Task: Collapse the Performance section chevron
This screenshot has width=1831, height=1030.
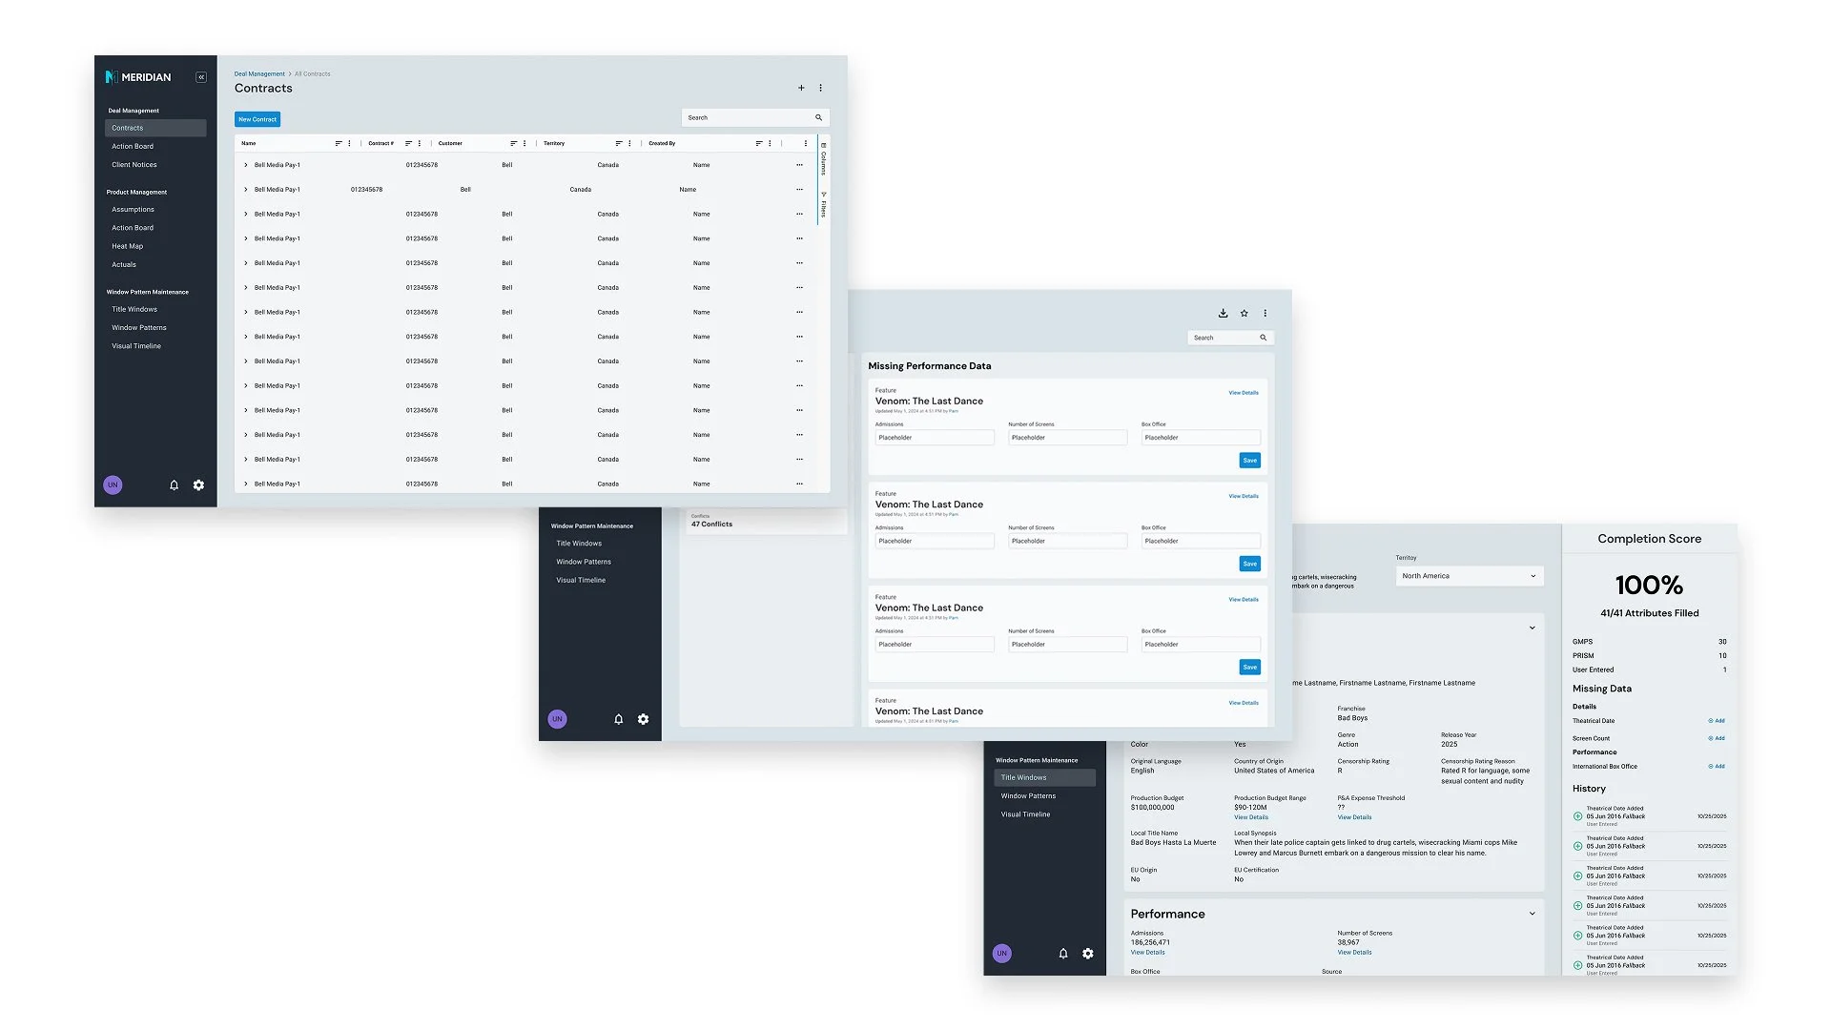Action: [x=1533, y=914]
